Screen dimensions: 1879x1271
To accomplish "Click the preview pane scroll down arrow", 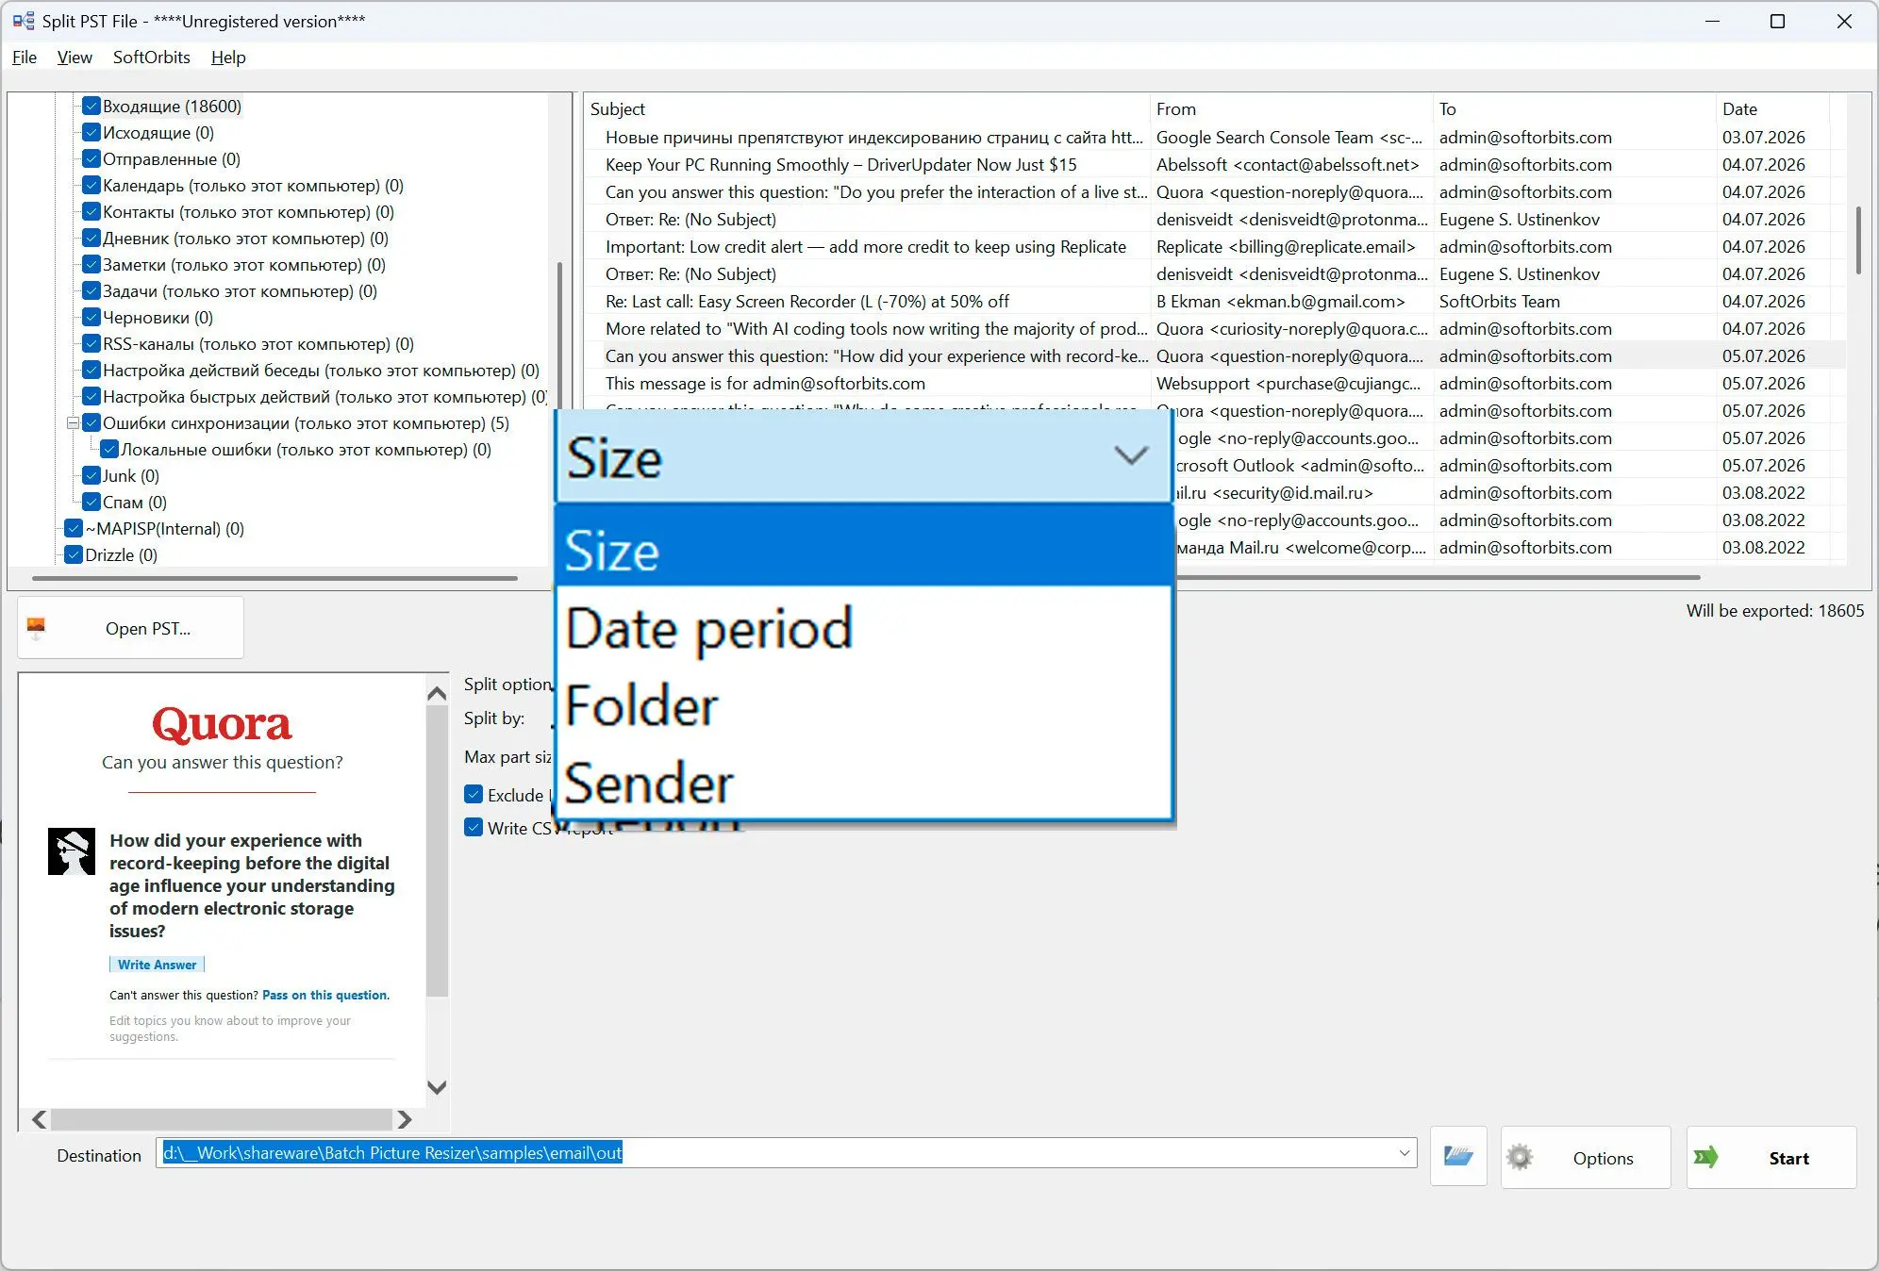I will tap(437, 1086).
